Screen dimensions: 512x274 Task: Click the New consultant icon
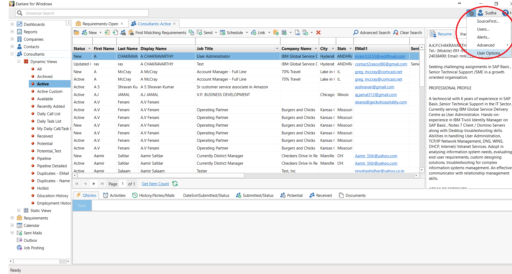(x=85, y=32)
